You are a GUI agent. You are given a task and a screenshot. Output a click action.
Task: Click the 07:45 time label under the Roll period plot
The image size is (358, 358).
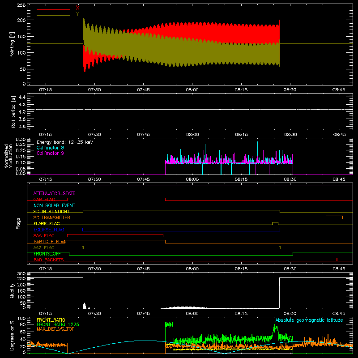pyautogui.click(x=143, y=135)
